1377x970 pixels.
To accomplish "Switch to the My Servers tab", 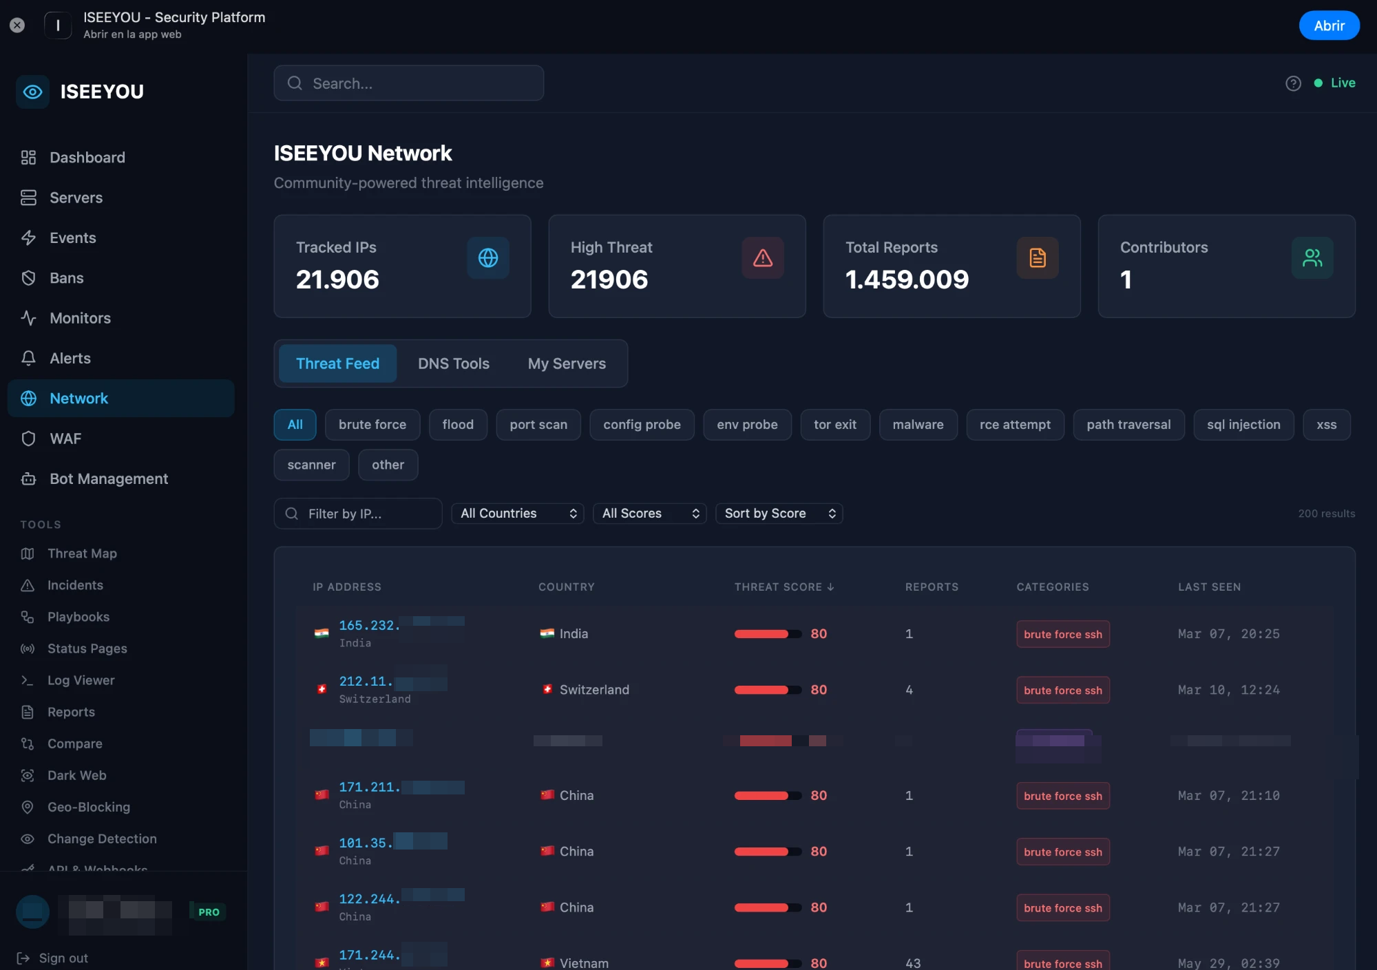I will tap(567, 363).
